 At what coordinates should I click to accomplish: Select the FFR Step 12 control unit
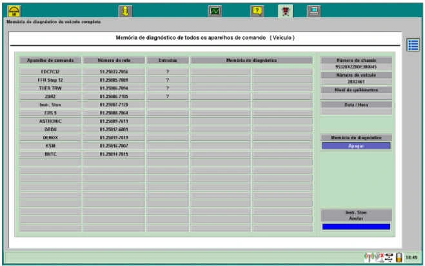tap(50, 80)
